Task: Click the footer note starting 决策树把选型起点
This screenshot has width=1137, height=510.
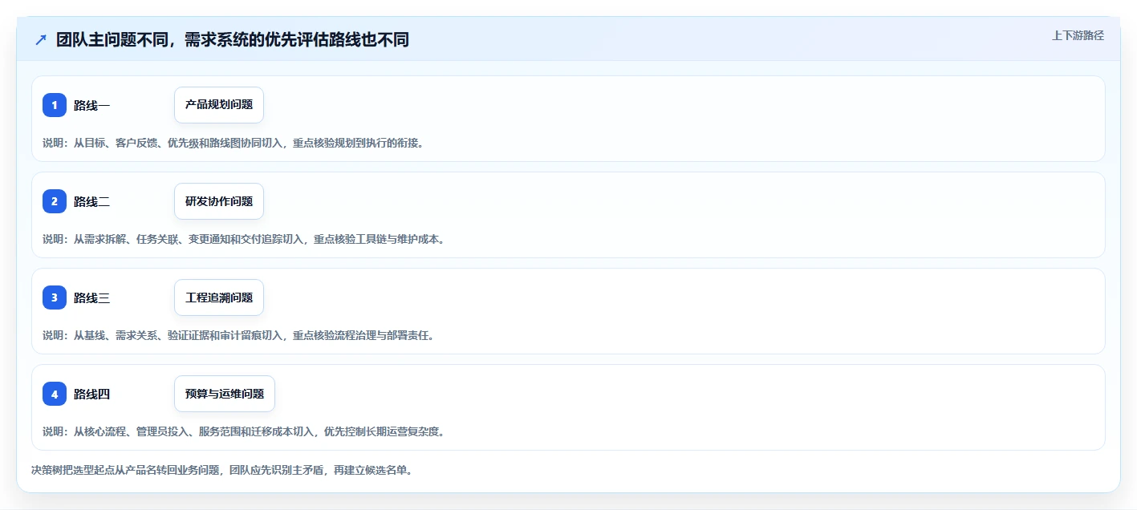Action: point(222,470)
